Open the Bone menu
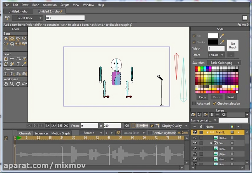 click(36, 5)
